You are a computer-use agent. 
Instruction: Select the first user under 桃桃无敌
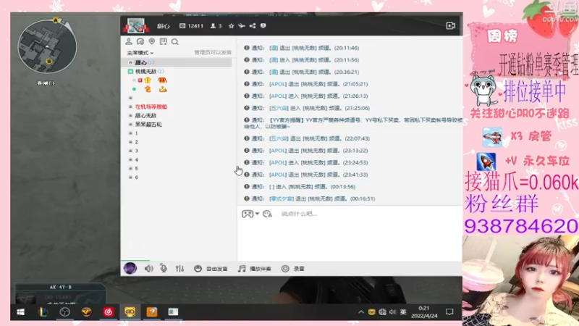pos(150,80)
